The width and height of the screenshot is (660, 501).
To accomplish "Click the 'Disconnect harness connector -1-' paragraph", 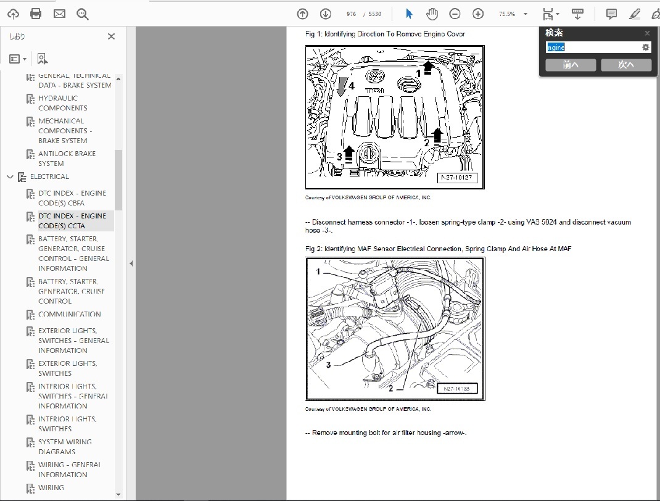I will pyautogui.click(x=468, y=226).
